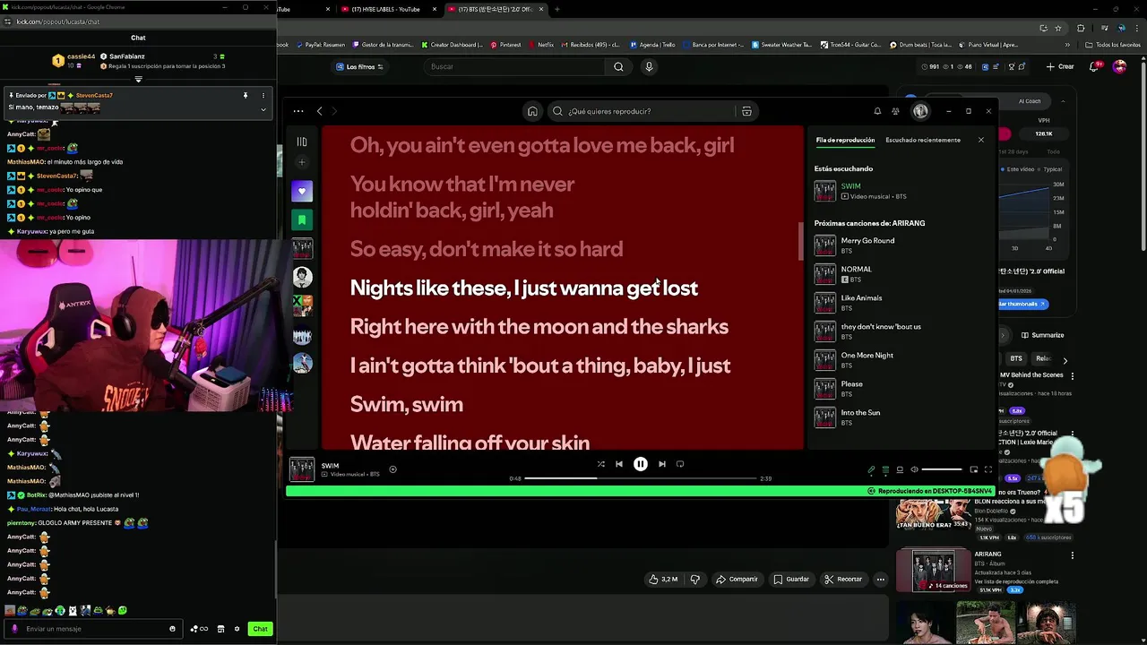Go back in Spotify navigation
This screenshot has height=645, width=1147.
[x=319, y=111]
